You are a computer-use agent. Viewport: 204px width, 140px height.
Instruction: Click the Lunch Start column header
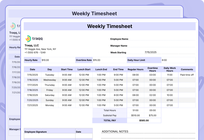click(x=84, y=69)
